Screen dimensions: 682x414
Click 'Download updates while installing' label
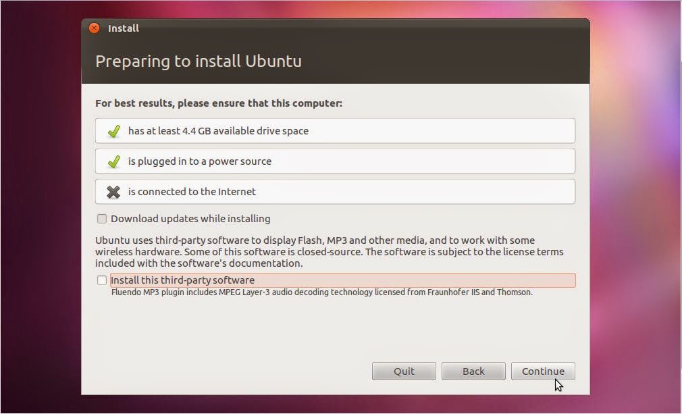(190, 219)
